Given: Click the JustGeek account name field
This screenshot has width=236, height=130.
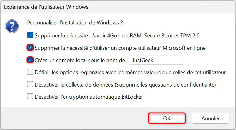Looking at the screenshot, I should point(156,60).
